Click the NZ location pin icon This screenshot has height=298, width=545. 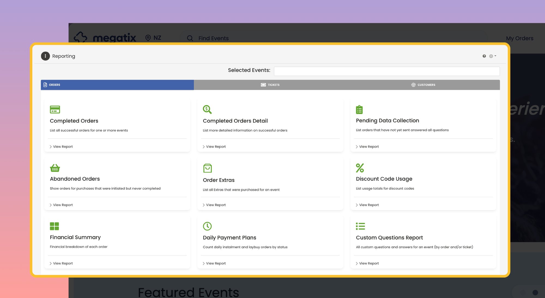[147, 38]
